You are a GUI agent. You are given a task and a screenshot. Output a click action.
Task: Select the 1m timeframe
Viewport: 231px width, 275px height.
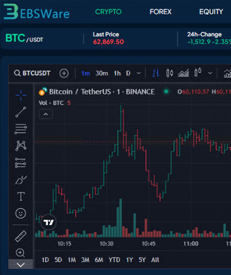pyautogui.click(x=86, y=73)
